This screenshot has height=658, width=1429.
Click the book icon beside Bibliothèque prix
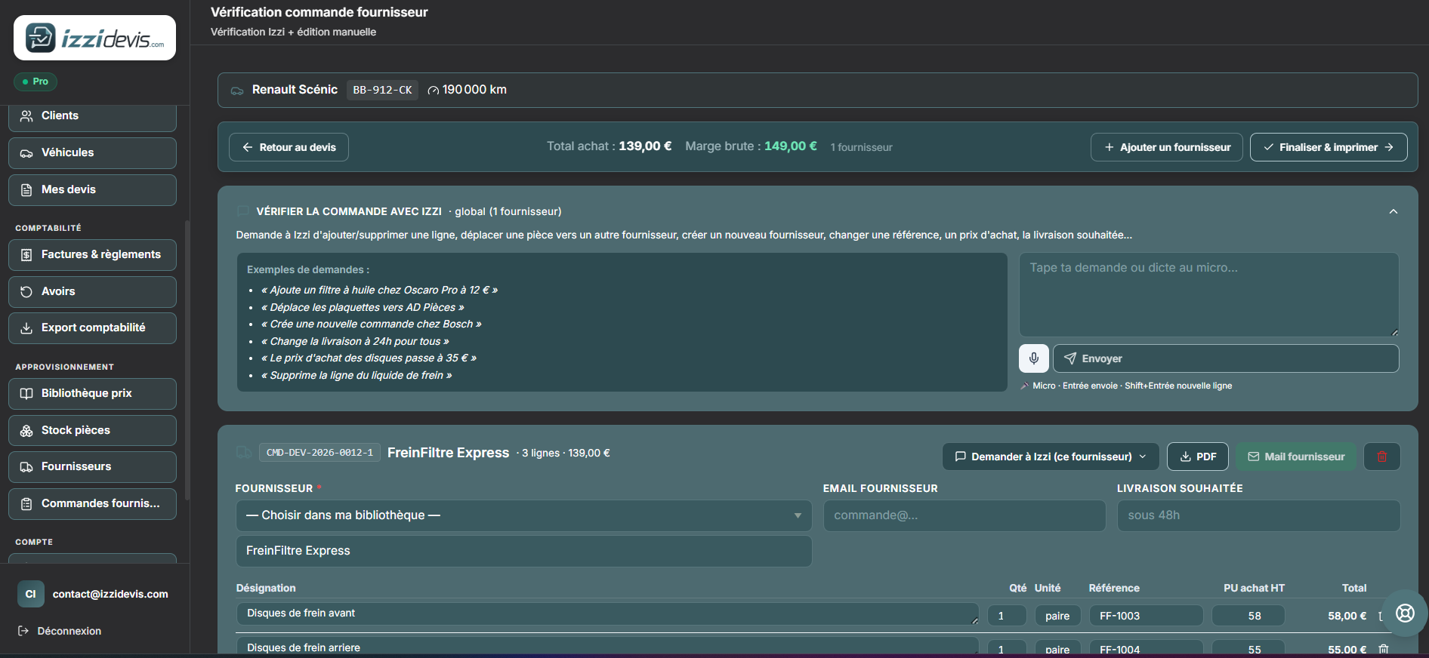(26, 394)
